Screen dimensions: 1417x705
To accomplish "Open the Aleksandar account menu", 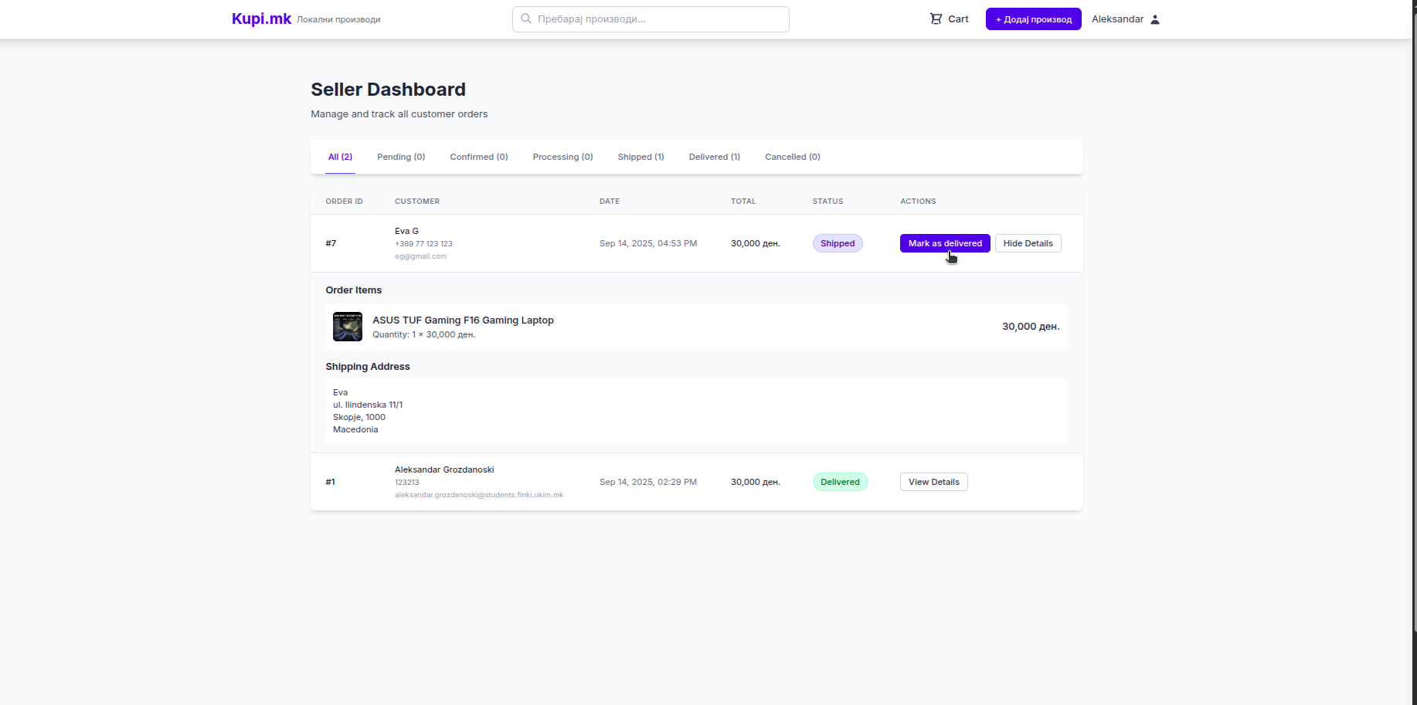I will pos(1117,19).
